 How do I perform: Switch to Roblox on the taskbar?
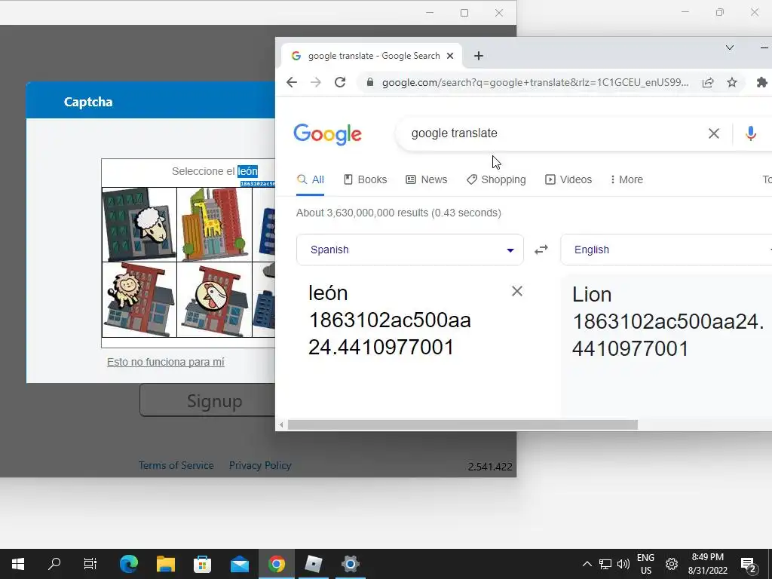(313, 564)
